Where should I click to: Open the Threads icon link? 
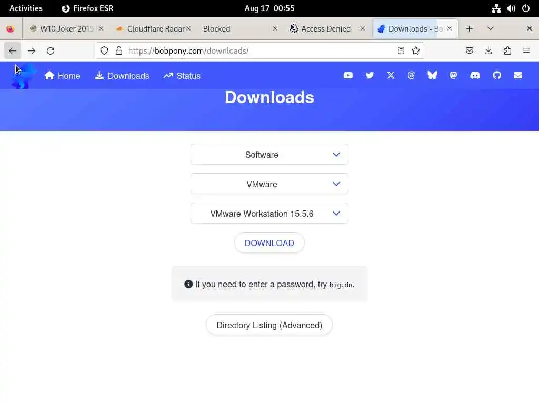411,75
